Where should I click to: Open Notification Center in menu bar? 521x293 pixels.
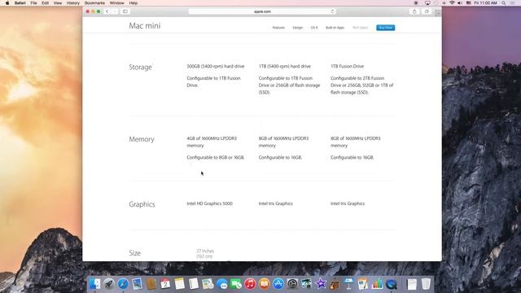512,3
